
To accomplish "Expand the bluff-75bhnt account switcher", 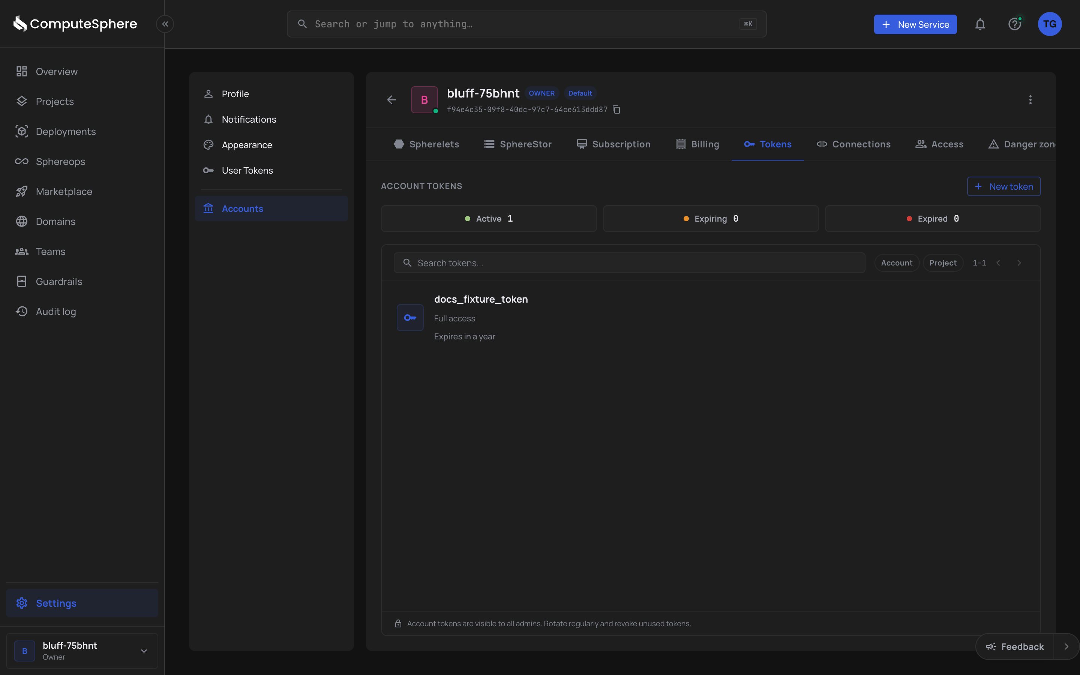I will 82,651.
